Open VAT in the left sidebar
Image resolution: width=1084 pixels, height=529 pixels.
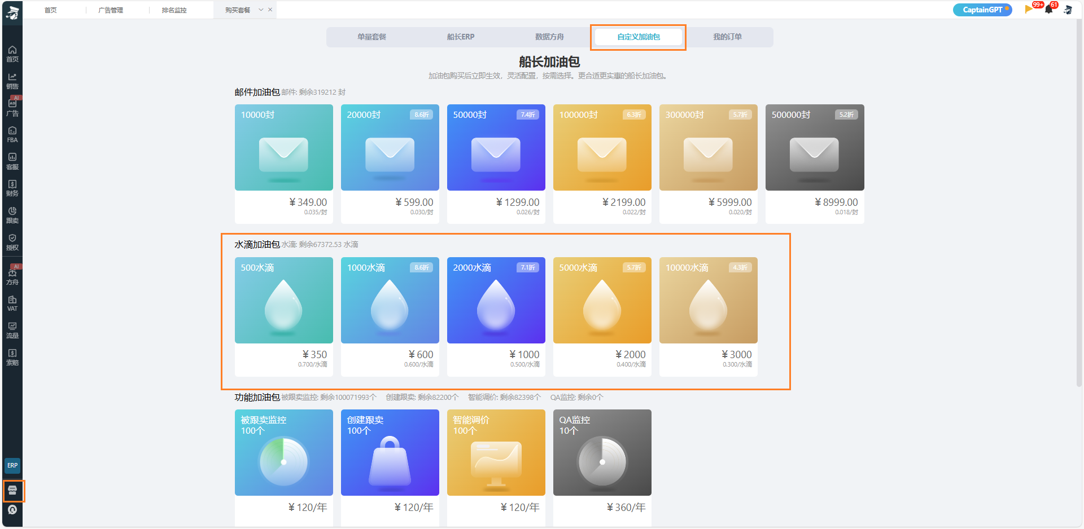pos(12,303)
